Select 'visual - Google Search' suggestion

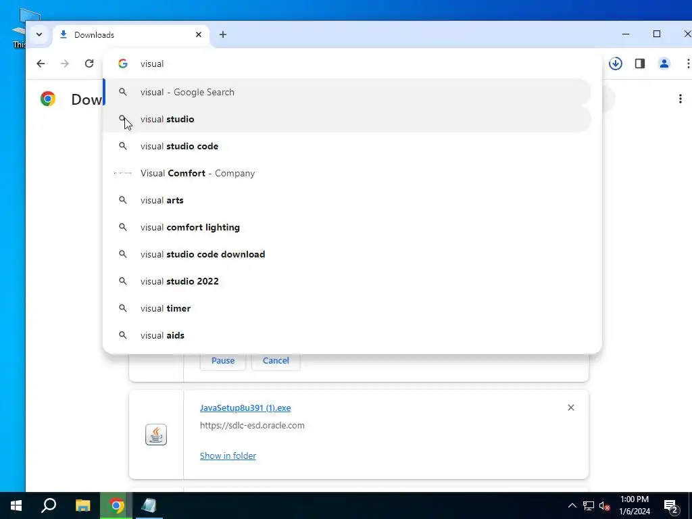(347, 92)
